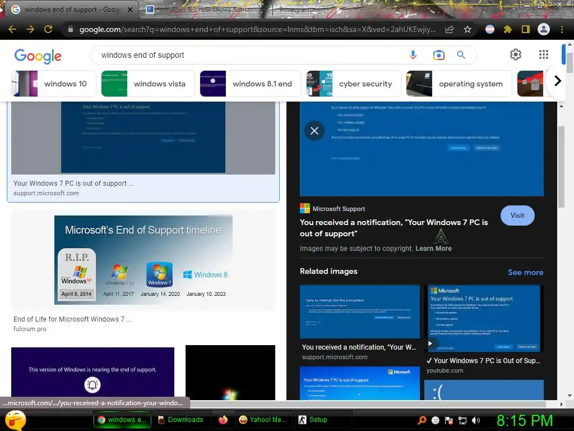Screen dimensions: 574x431
Task: Open the 'nearing the end of support' image result
Action: click(92, 373)
